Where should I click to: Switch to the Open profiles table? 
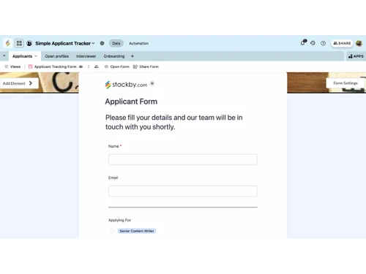pyautogui.click(x=56, y=56)
